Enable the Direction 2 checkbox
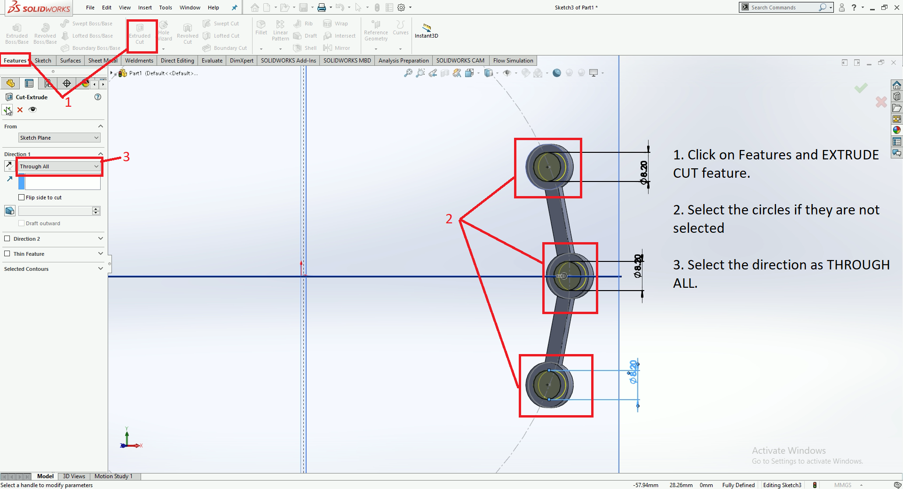The image size is (903, 489). tap(7, 239)
